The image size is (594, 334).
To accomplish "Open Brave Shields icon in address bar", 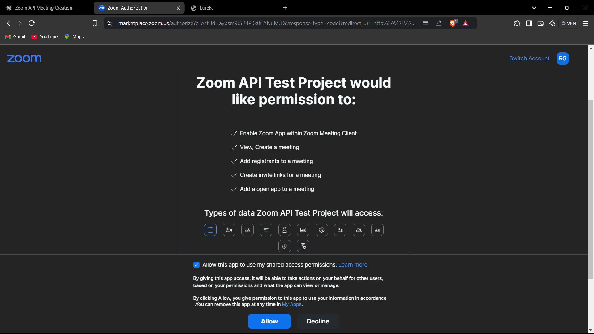I will coord(453,23).
